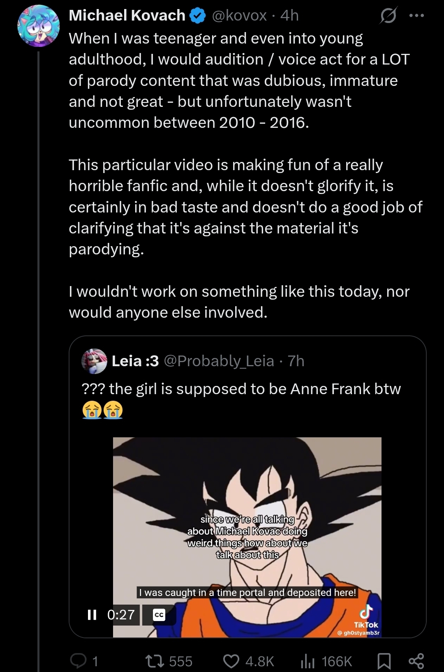Open the three-dot more options menu
This screenshot has width=444, height=672.
pyautogui.click(x=416, y=16)
